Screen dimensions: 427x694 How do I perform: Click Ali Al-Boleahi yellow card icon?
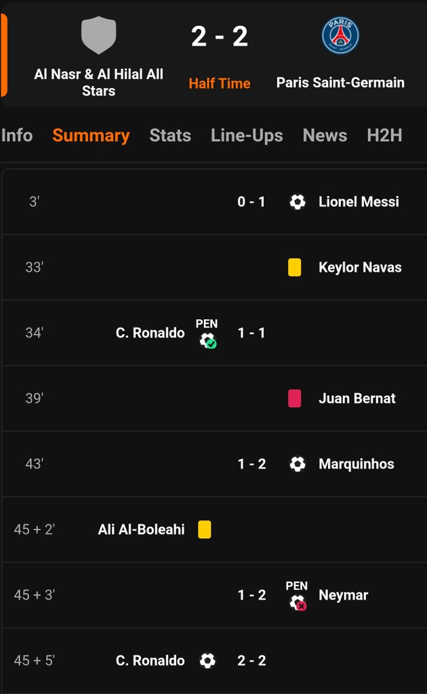(205, 529)
